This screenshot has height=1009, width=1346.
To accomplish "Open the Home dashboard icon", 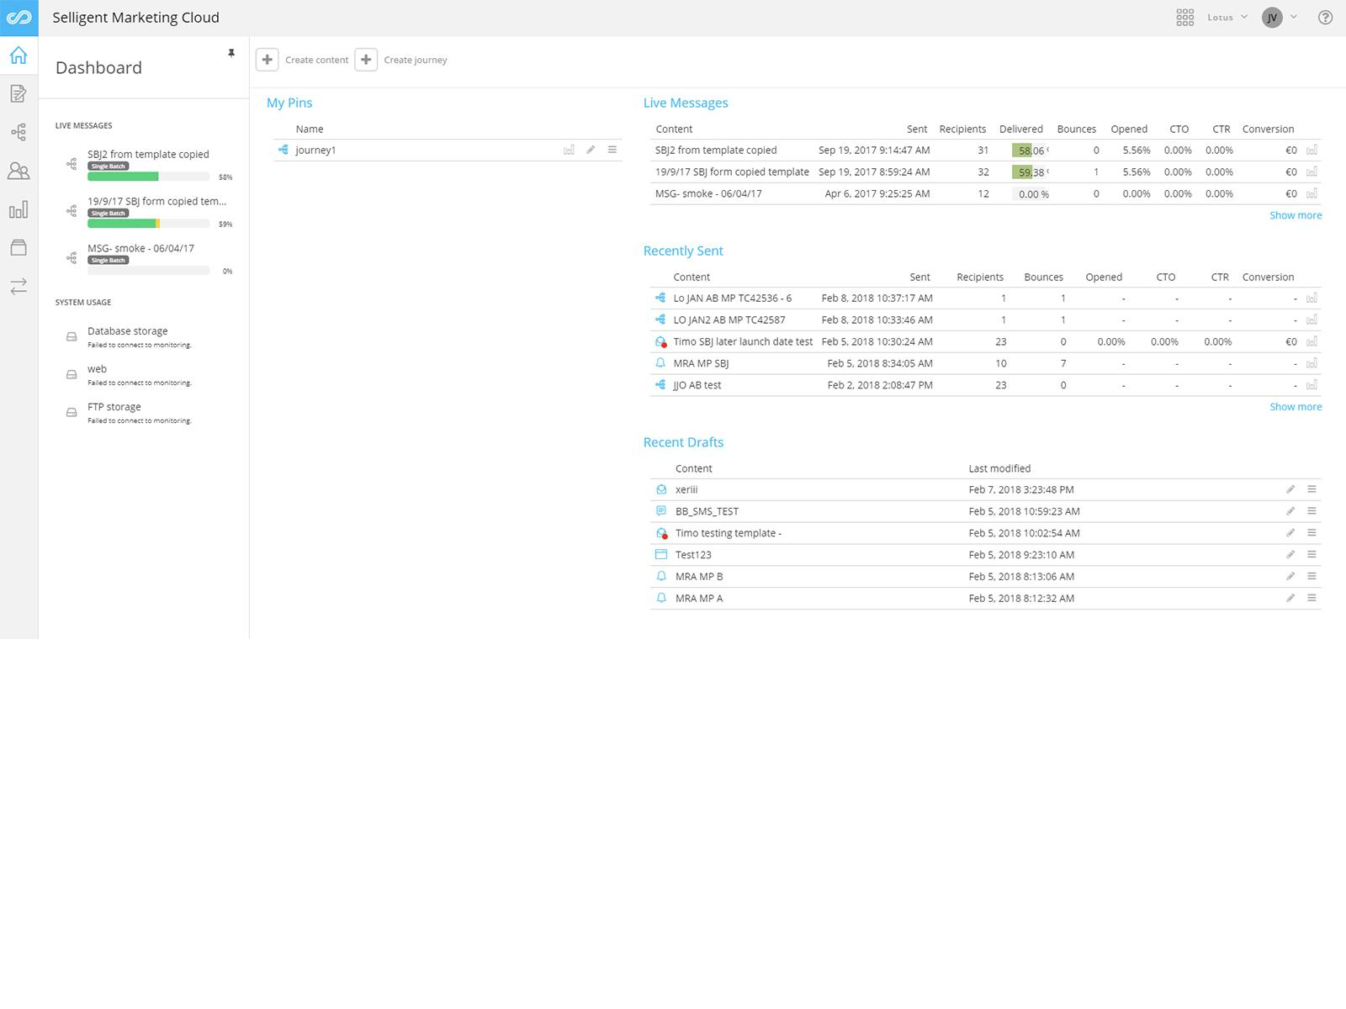I will point(19,55).
